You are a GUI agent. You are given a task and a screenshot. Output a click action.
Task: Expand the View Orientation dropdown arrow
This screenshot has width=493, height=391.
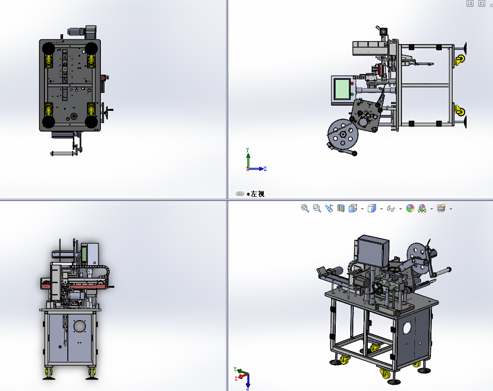click(x=362, y=209)
